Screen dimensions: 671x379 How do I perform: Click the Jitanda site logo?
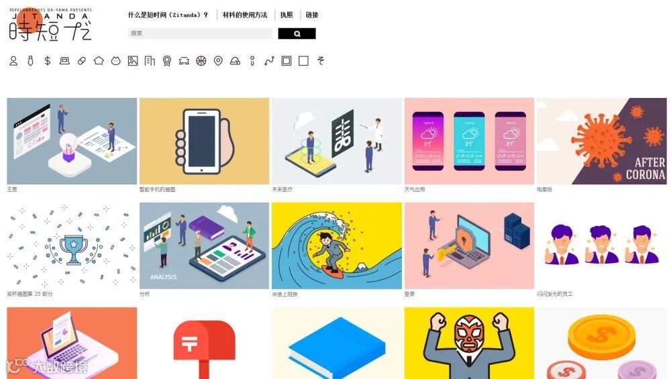coord(50,24)
